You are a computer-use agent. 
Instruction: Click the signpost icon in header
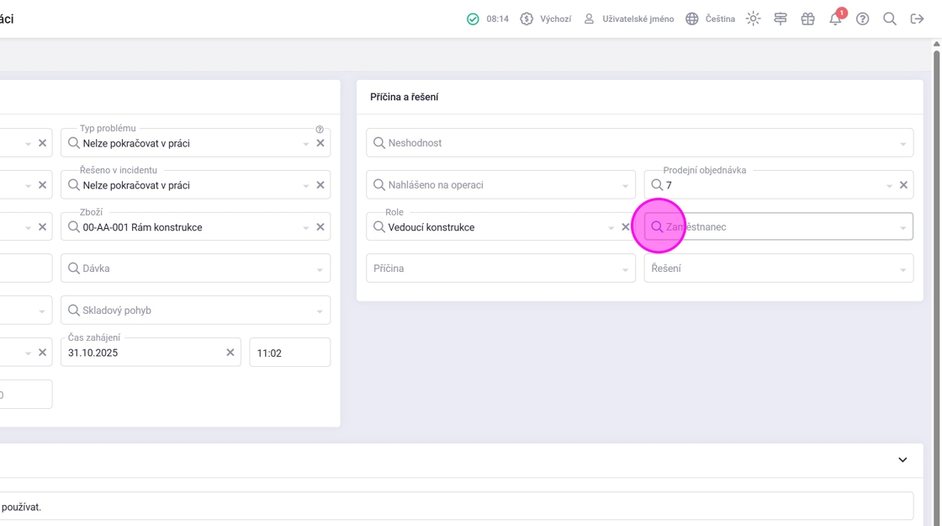[781, 19]
